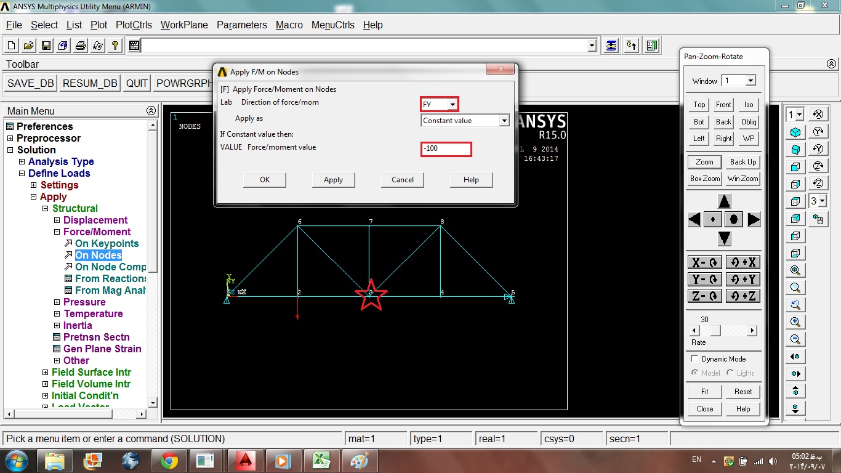Image resolution: width=841 pixels, height=473 pixels.
Task: Click Rate slider right arrow
Action: pyautogui.click(x=752, y=331)
